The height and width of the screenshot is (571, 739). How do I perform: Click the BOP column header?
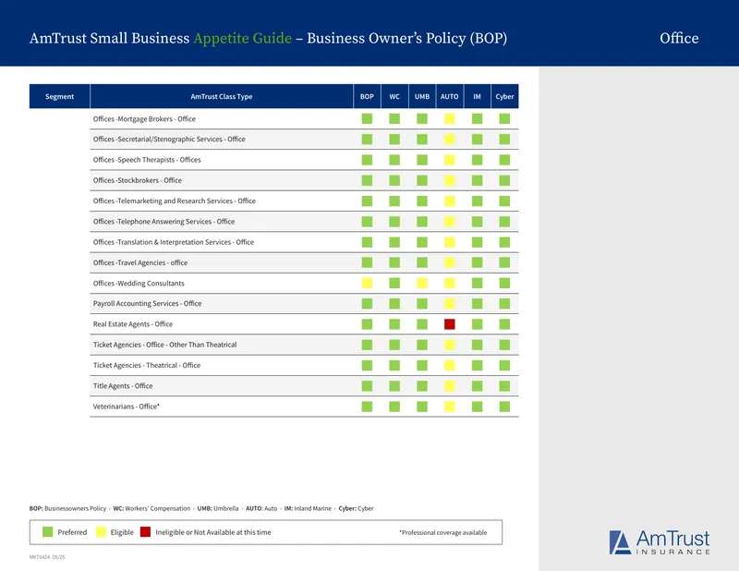[x=367, y=96]
